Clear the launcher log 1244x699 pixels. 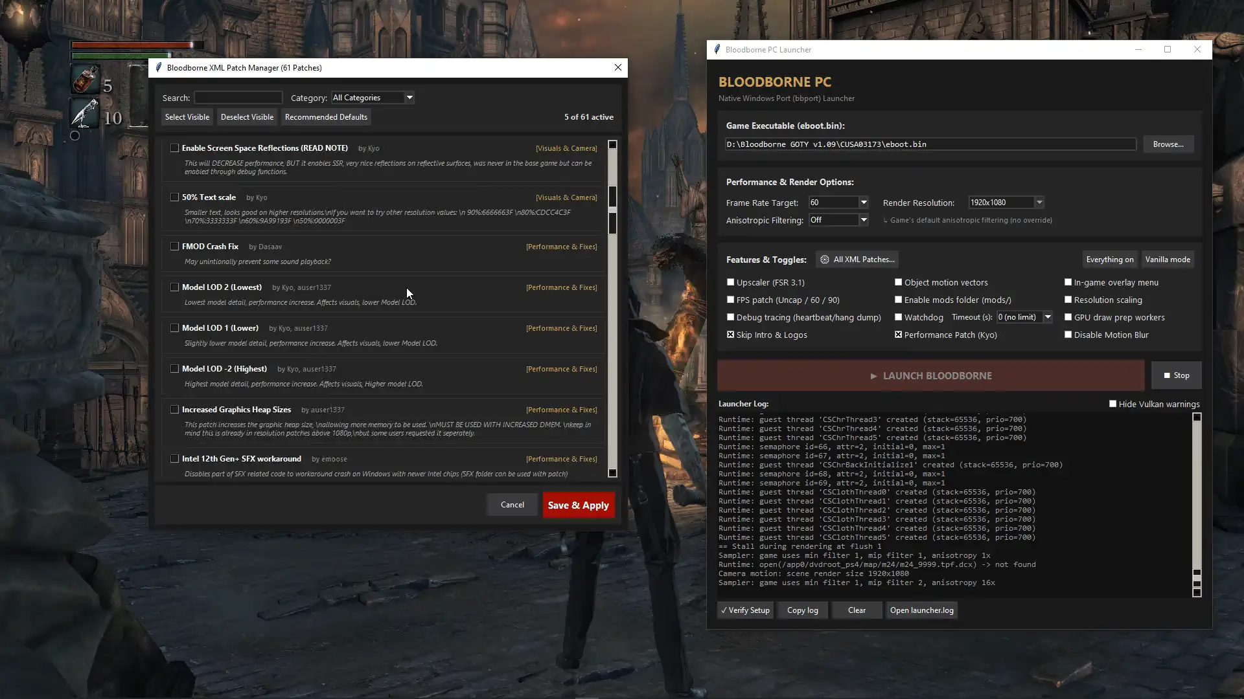click(x=857, y=610)
